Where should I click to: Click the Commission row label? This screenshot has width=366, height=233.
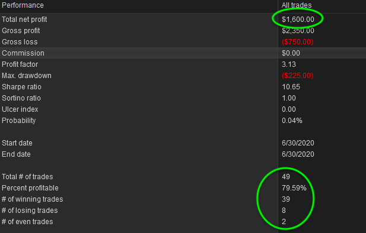pyautogui.click(x=23, y=53)
